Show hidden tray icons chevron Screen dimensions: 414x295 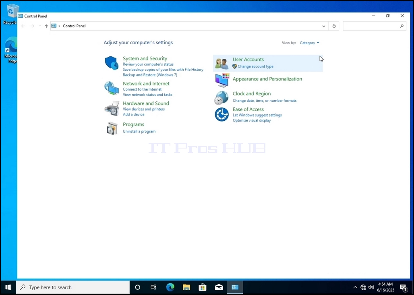355,287
